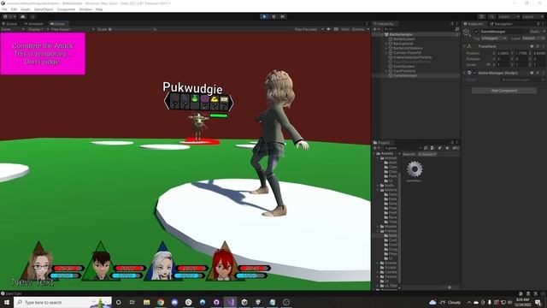The height and width of the screenshot is (308, 547).
Task: Click the taskbar search box
Action: point(62,302)
